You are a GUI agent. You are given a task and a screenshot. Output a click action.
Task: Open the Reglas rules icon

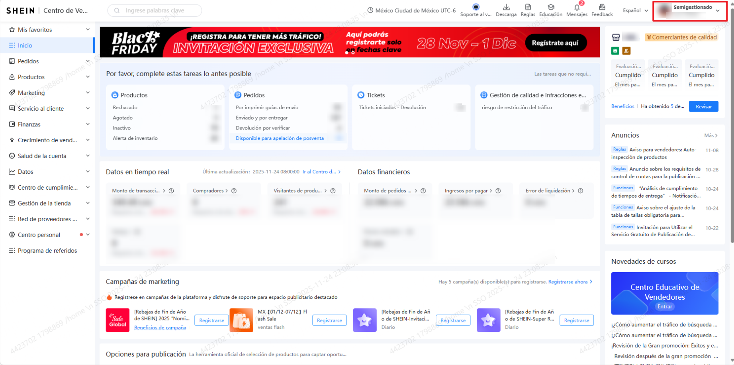coord(528,7)
